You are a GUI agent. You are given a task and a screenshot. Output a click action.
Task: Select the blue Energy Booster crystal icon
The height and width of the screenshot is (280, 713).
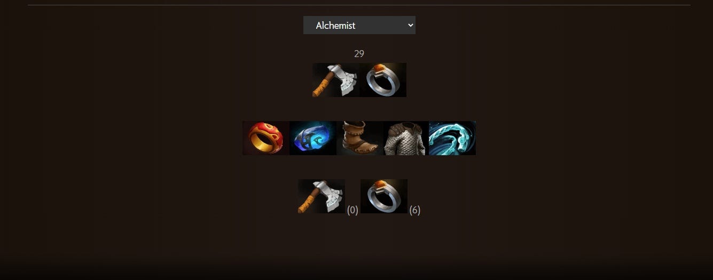313,138
